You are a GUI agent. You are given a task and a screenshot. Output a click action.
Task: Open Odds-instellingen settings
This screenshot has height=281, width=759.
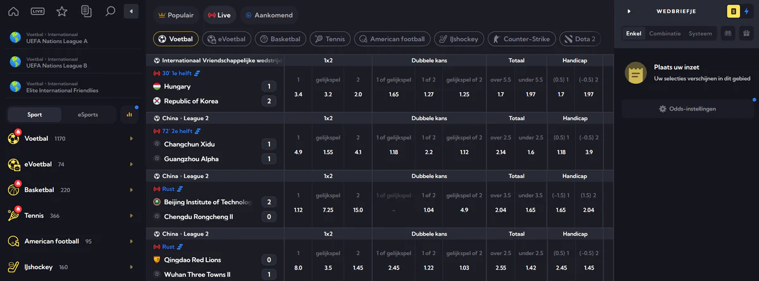pos(688,109)
